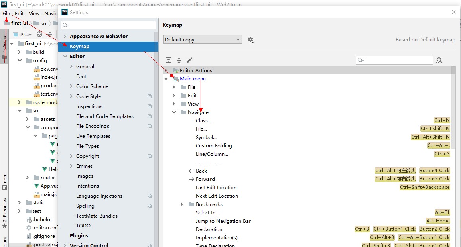Click the Settings window WebStorm logo icon
This screenshot has height=247, width=461.
point(65,12)
